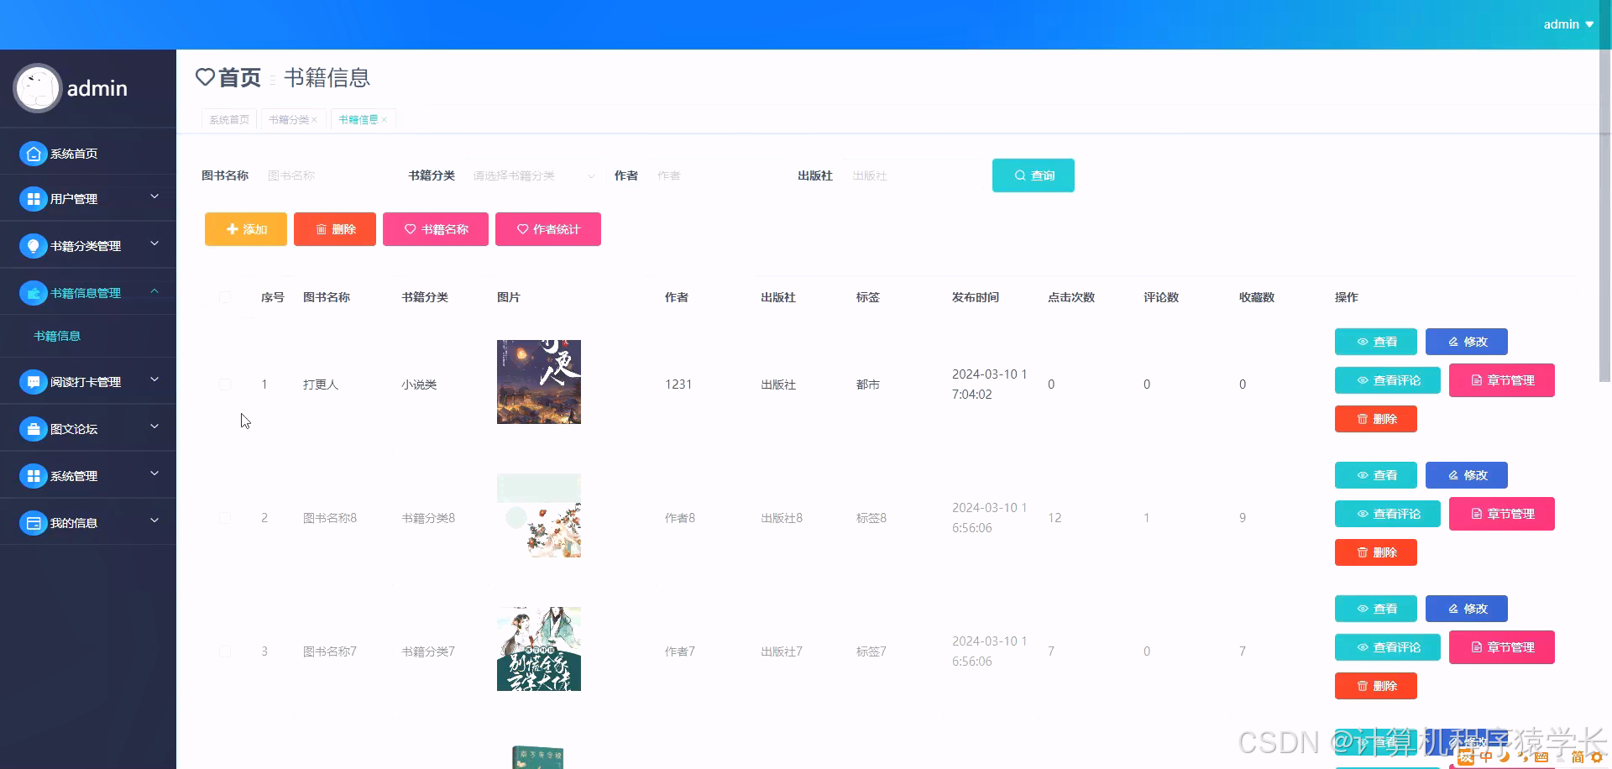Click edit icon of 修改 for 打更人
The width and height of the screenshot is (1612, 769).
pyautogui.click(x=1453, y=342)
